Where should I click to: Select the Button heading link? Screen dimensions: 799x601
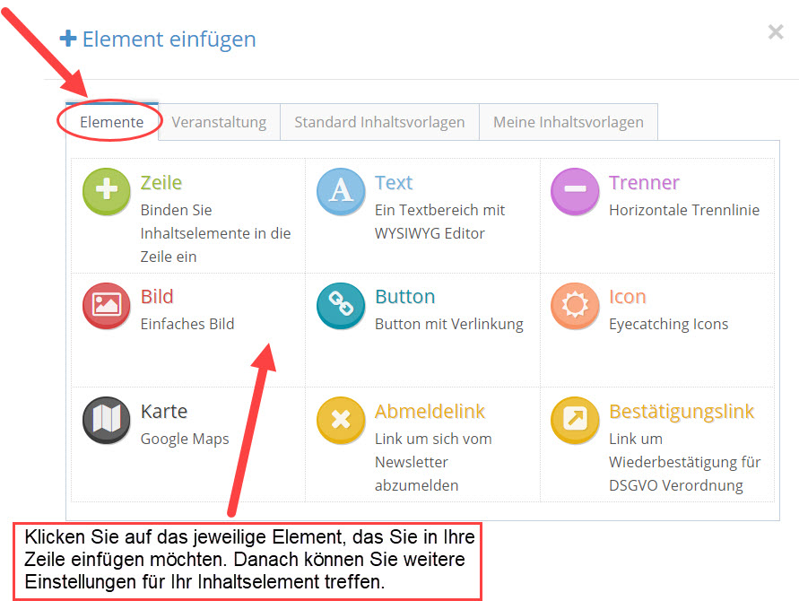pos(405,297)
